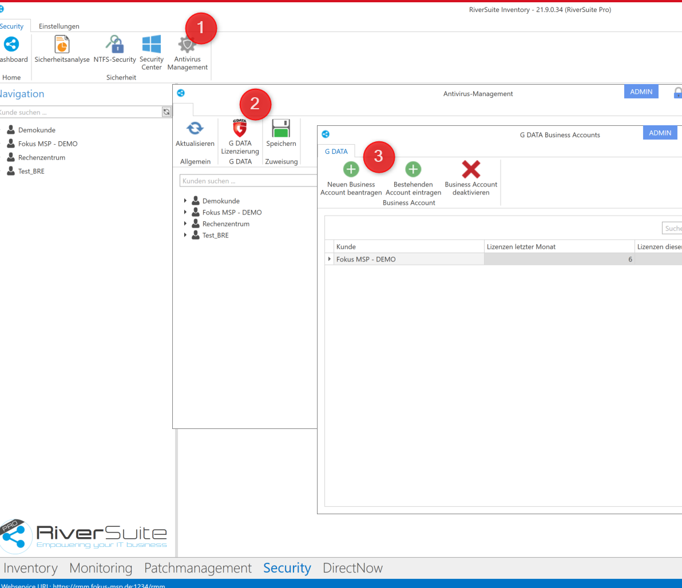Image resolution: width=682 pixels, height=588 pixels.
Task: Expand Fokus MSP - DEMO in Antivirus tree
Action: pos(185,212)
